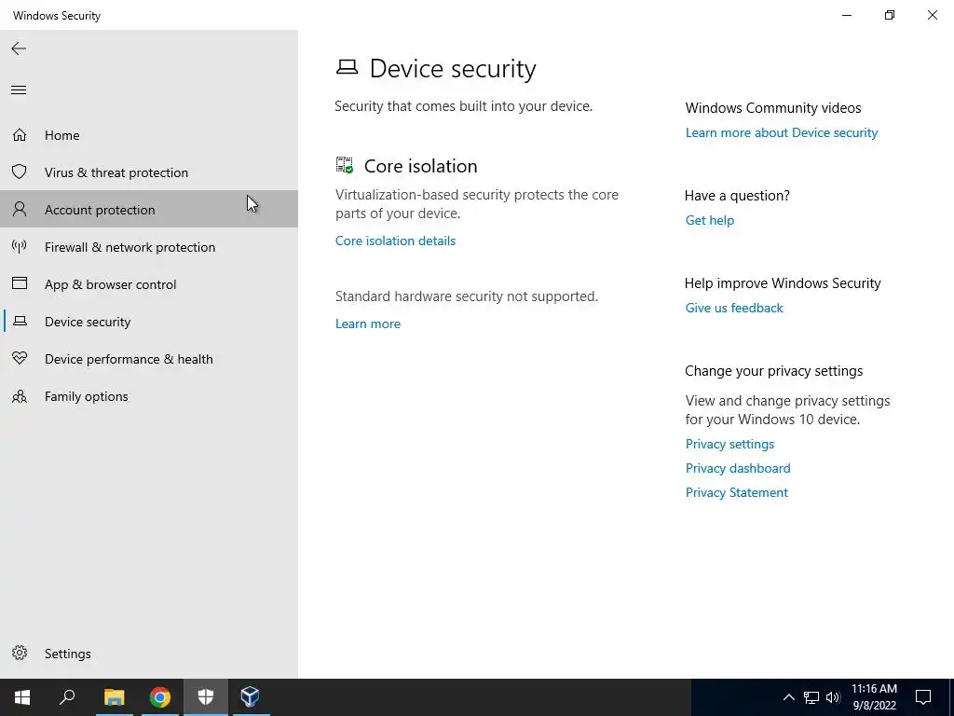
Task: Open File Explorer from taskbar
Action: point(114,697)
